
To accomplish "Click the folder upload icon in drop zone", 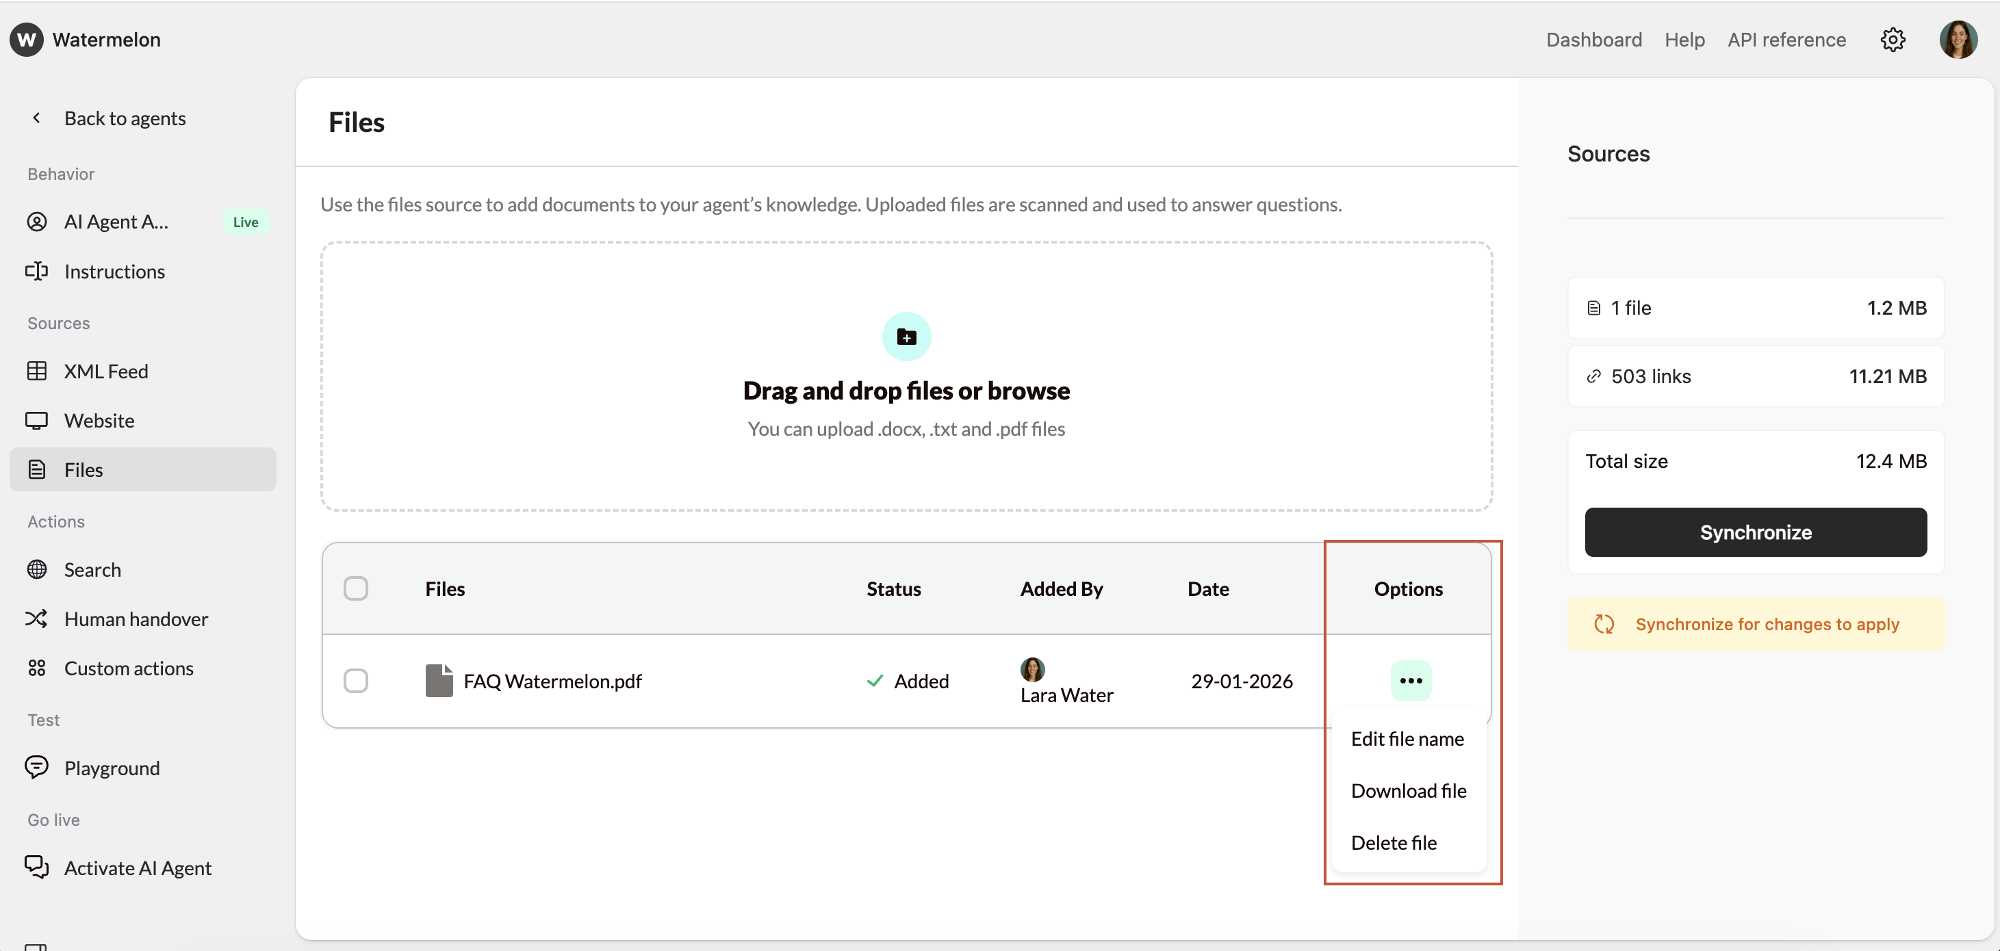I will tap(906, 337).
